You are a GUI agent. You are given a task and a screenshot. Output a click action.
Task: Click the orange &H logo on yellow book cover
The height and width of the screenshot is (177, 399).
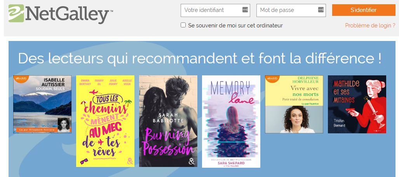click(129, 161)
